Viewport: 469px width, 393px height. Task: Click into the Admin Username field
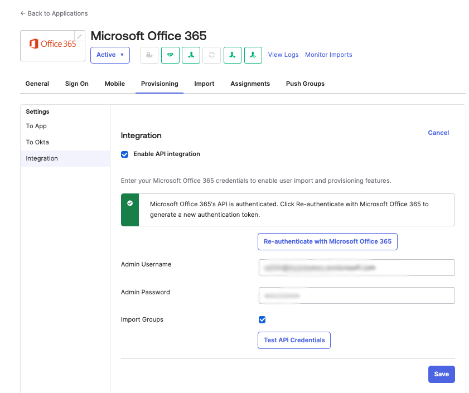coord(356,268)
